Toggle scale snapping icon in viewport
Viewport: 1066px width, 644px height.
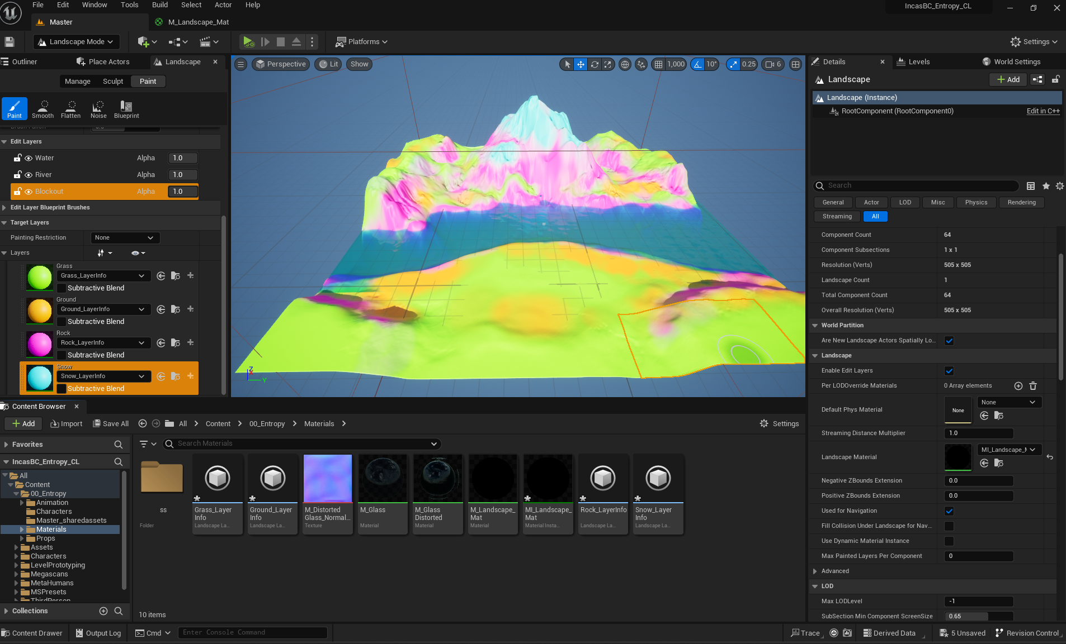[x=733, y=64]
